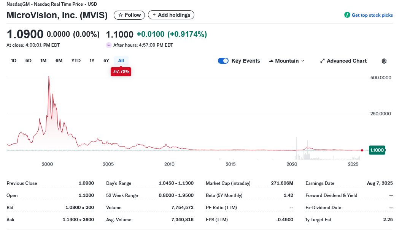Click the 1.42 beta value
This screenshot has height=230, width=402.
pos(288,195)
